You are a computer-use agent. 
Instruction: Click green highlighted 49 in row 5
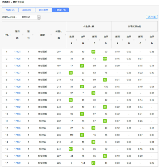click(105, 80)
